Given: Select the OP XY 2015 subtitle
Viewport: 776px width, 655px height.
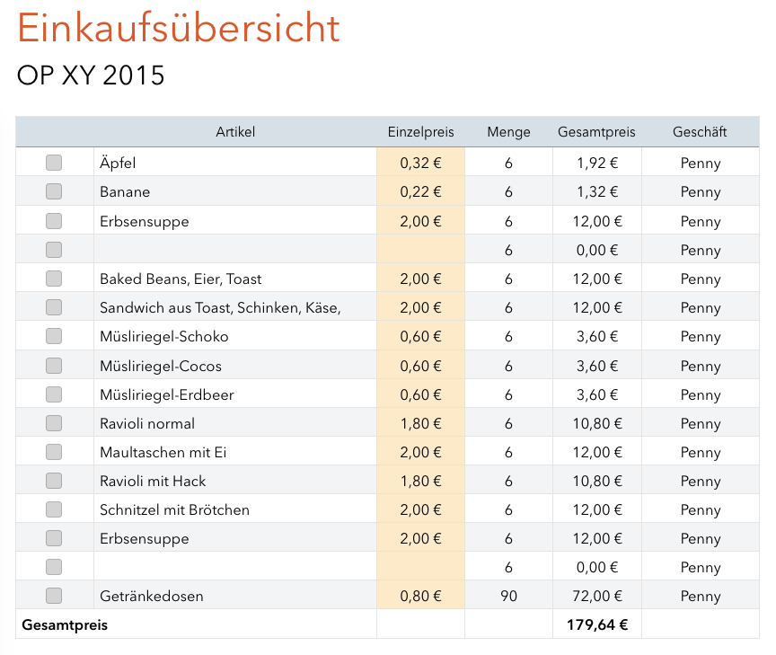Looking at the screenshot, I should click(x=91, y=75).
